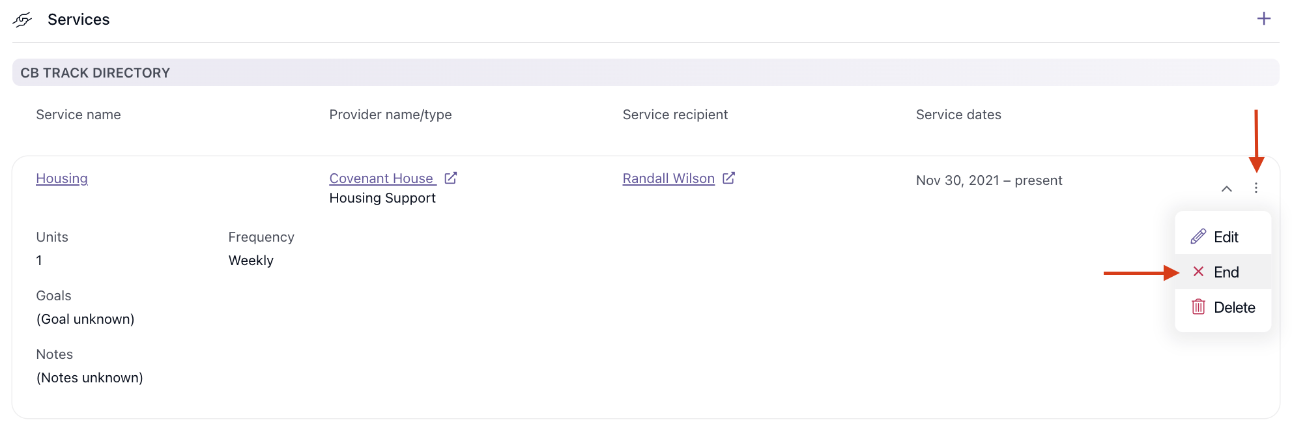The width and height of the screenshot is (1292, 426).
Task: Open the Randall Wilson recipient link
Action: 668,178
